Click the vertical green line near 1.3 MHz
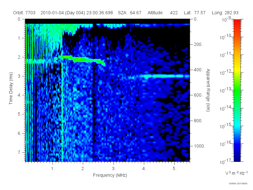The height and width of the screenshot is (190, 253). pyautogui.click(x=62, y=111)
